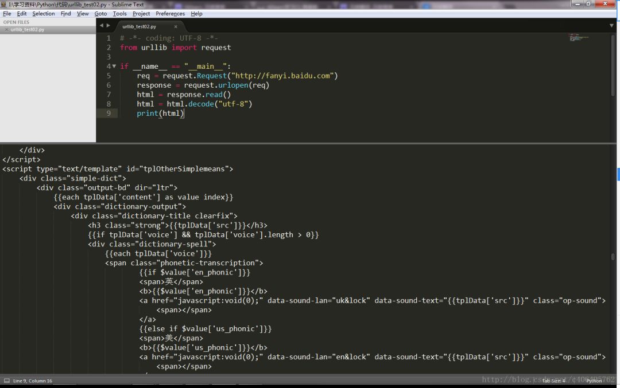Click output line 'div class="dictionary-output"'
This screenshot has width=620, height=388.
pyautogui.click(x=120, y=206)
